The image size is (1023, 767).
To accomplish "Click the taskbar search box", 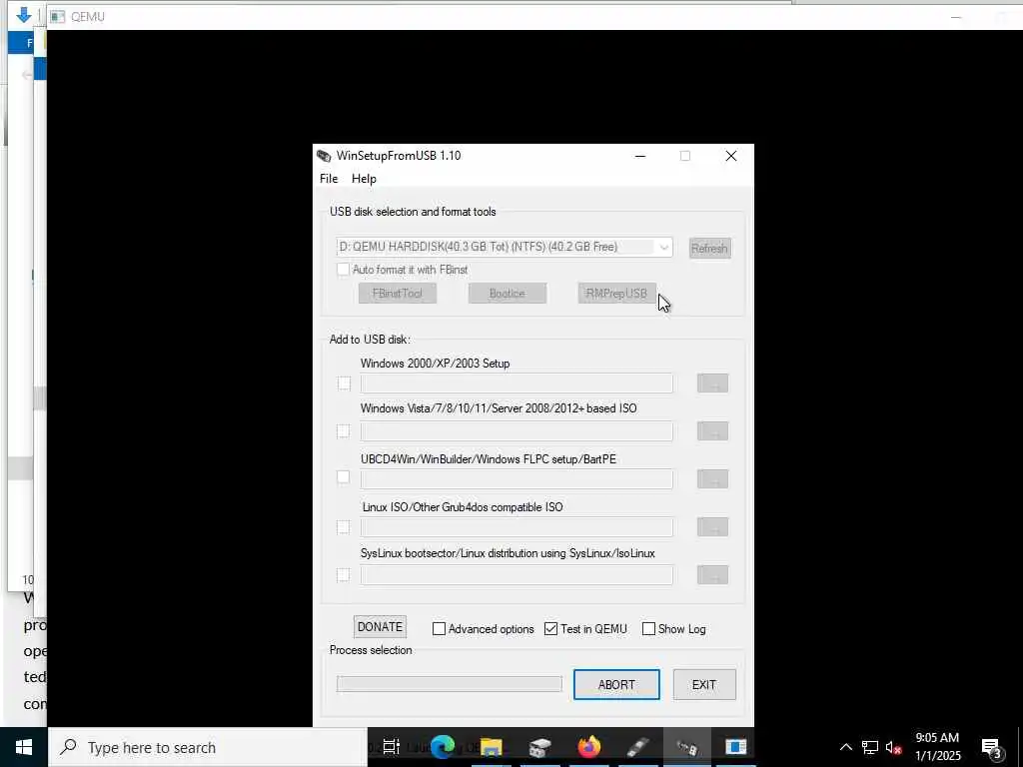I will coord(208,747).
